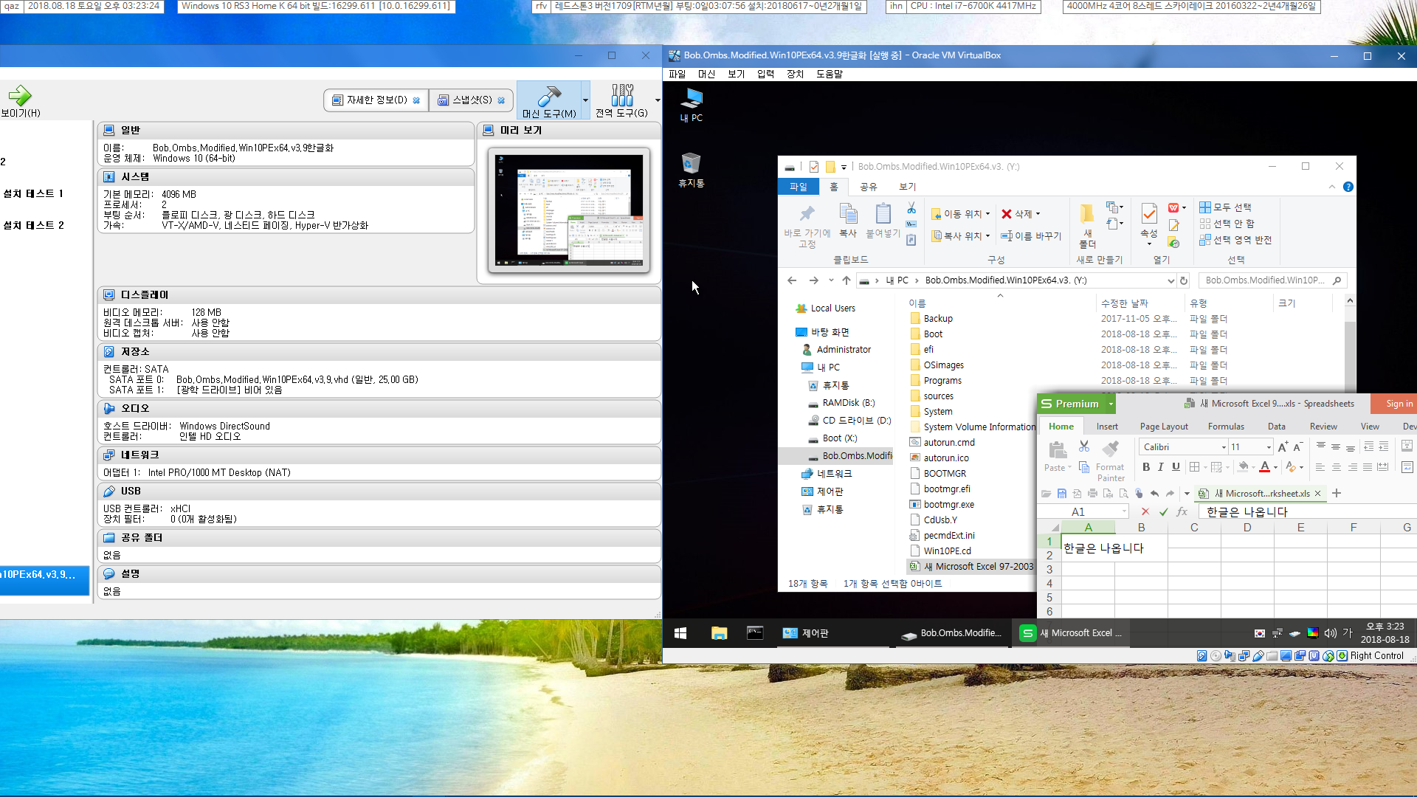This screenshot has height=797, width=1417.
Task: Open 장치 menu in VirtualBox VM window
Action: tap(795, 74)
